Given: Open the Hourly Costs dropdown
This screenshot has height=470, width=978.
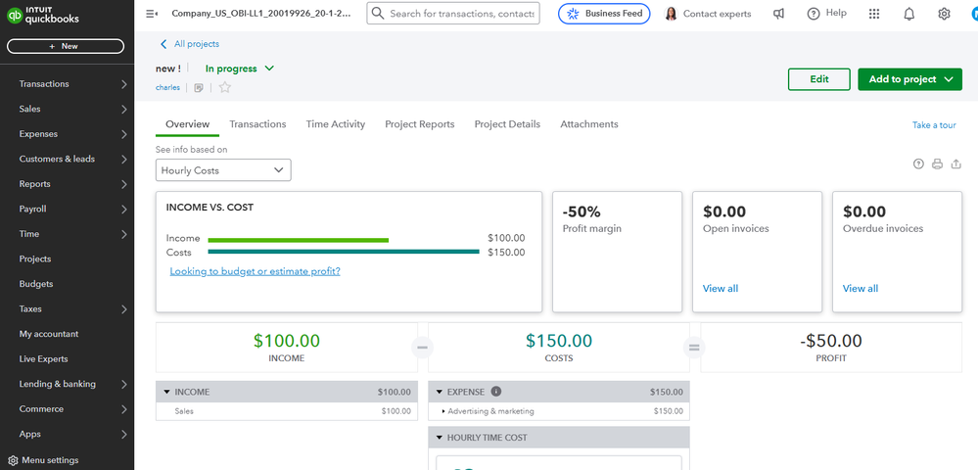Looking at the screenshot, I should point(223,170).
